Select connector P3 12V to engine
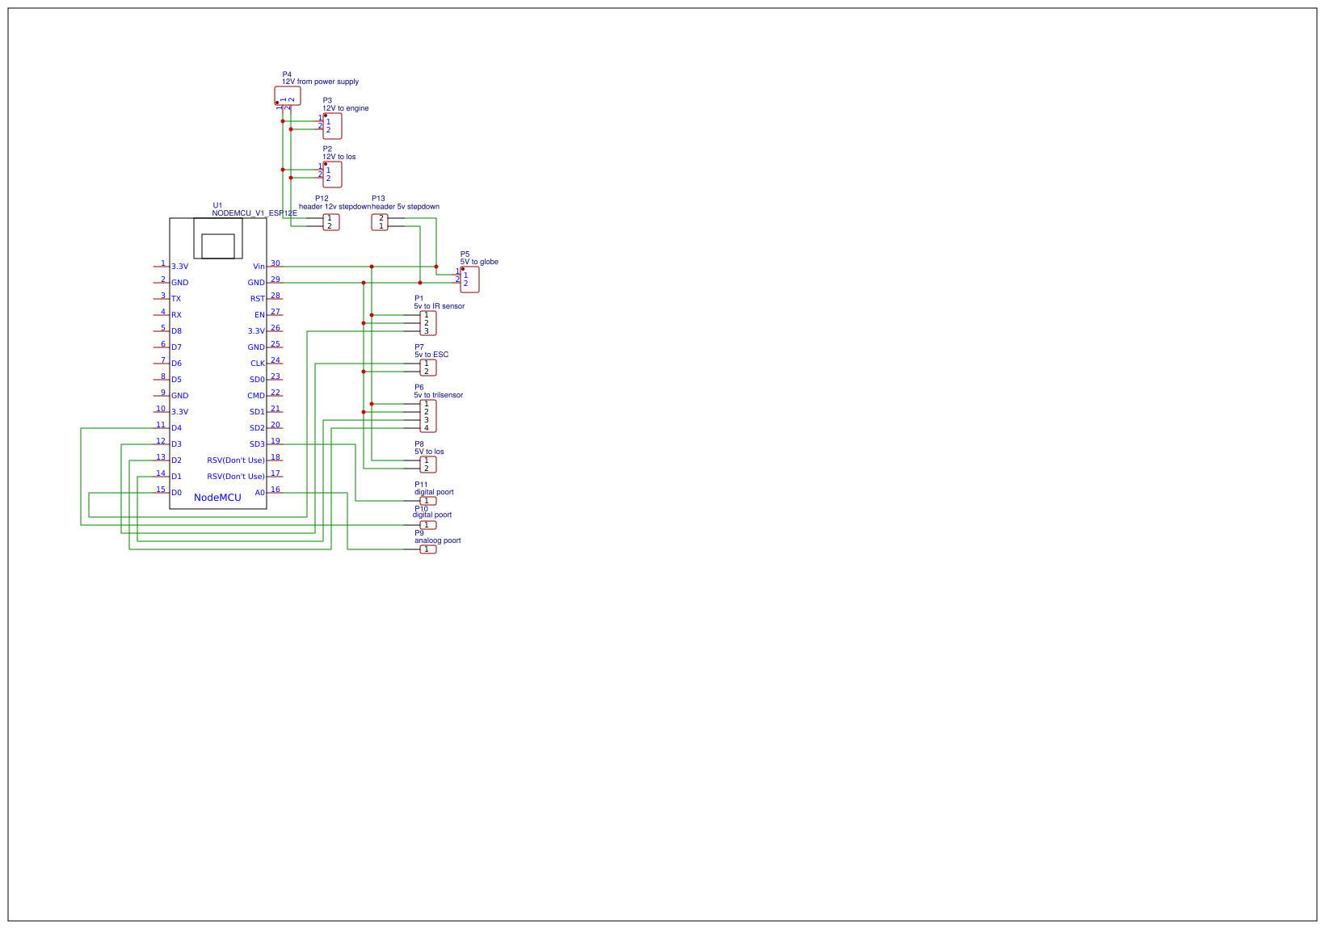The height and width of the screenshot is (929, 1325). [x=333, y=126]
